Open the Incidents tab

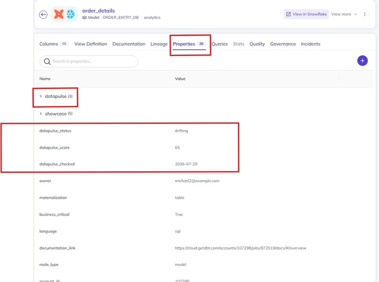[x=311, y=44]
